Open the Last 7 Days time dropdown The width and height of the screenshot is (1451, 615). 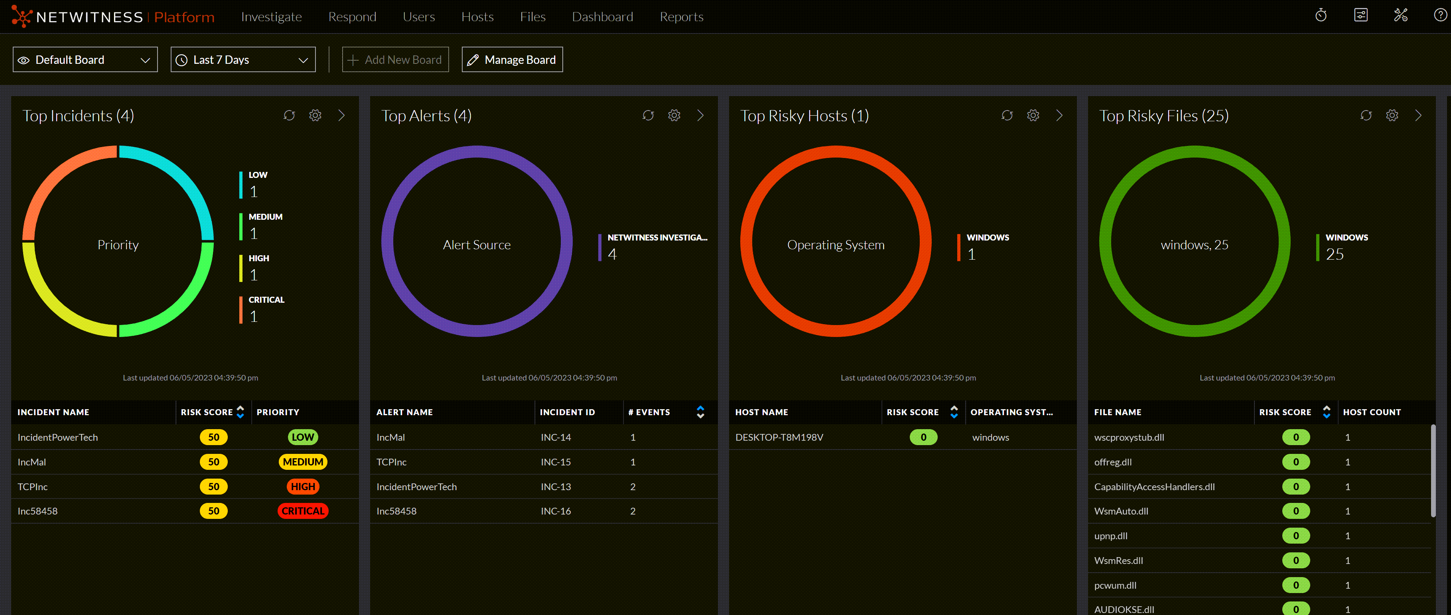[x=243, y=60]
